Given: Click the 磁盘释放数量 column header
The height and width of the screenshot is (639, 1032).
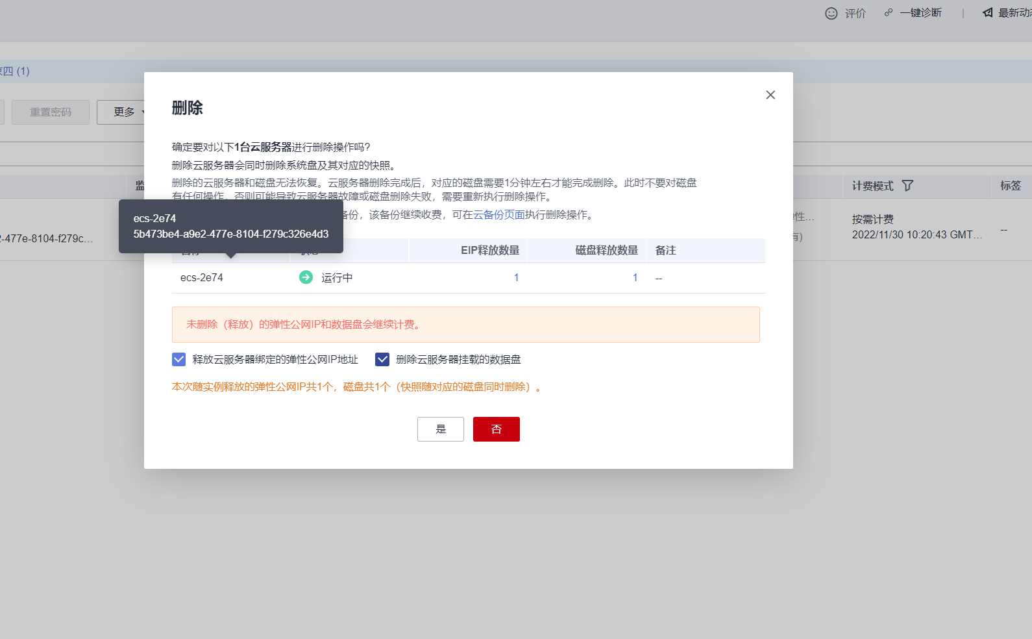Looking at the screenshot, I should 607,251.
